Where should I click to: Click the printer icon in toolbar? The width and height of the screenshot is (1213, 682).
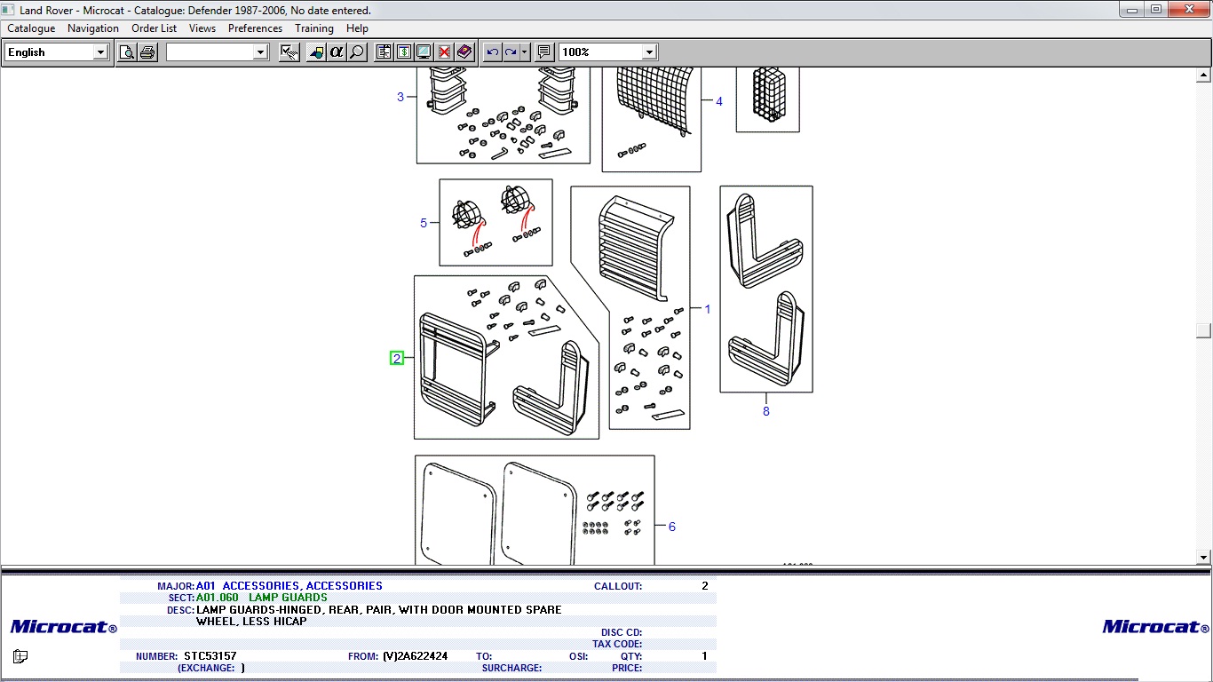[x=147, y=52]
